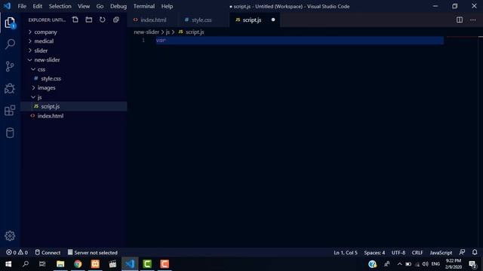The width and height of the screenshot is (483, 271).
Task: Open the Search view in activity bar
Action: 10,44
